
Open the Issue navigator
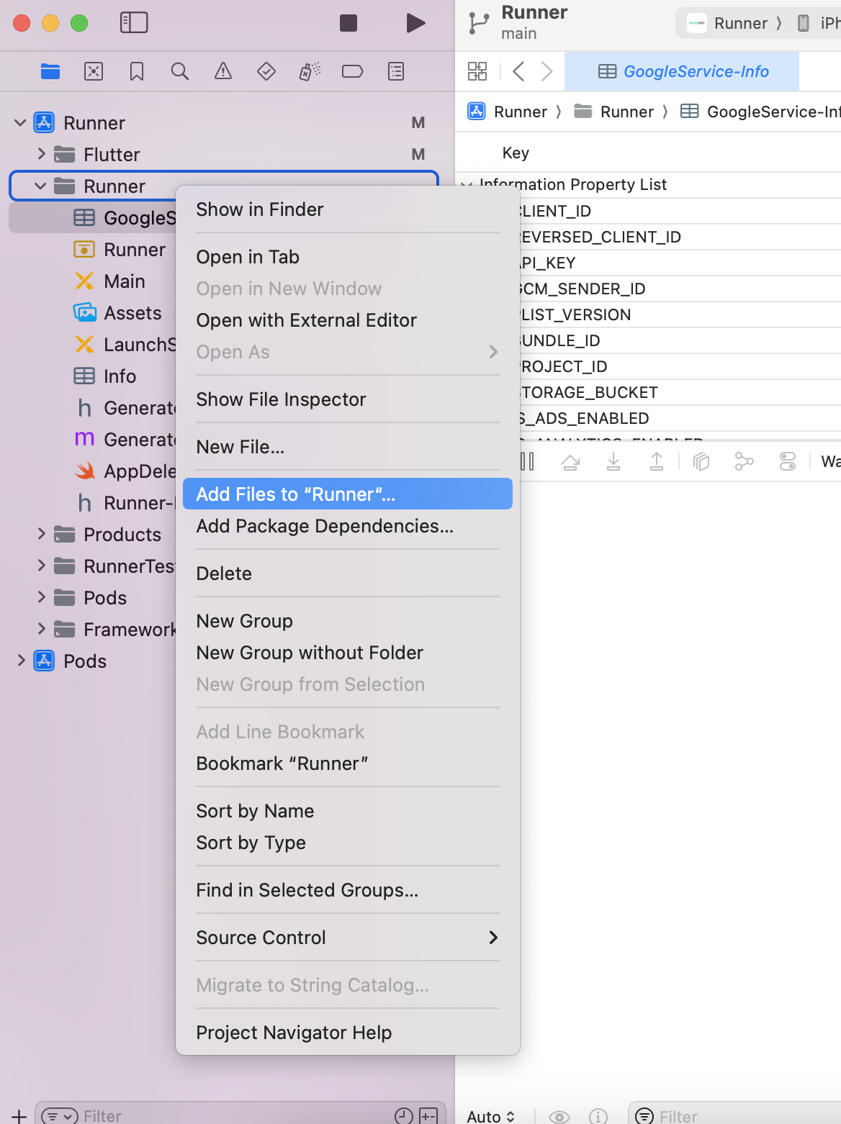tap(223, 71)
